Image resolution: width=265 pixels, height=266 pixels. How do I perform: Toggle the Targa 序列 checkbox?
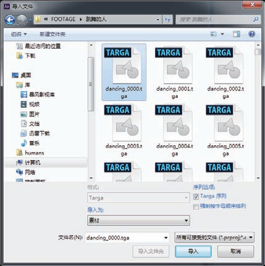pyautogui.click(x=196, y=197)
